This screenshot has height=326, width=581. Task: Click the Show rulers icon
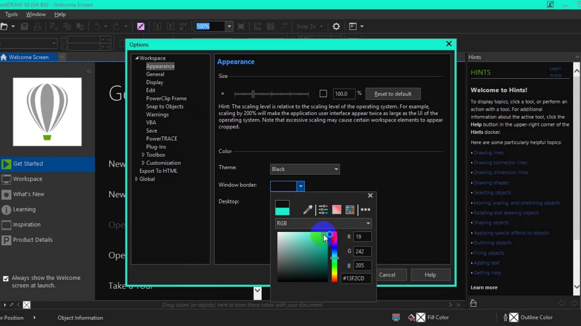tap(257, 26)
